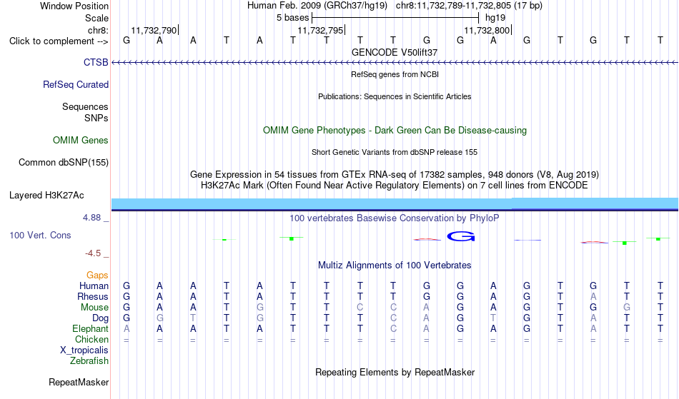The image size is (679, 399).
Task: Click Repeating Elements by RepeatMasker title
Action: [x=395, y=372]
